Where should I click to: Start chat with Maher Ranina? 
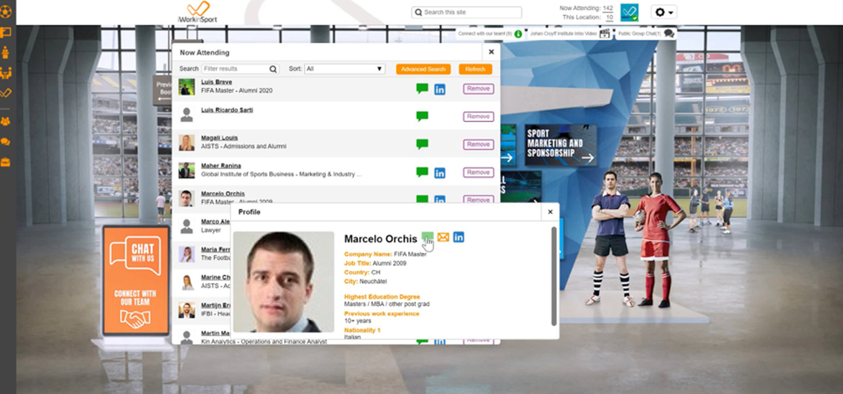(x=422, y=172)
